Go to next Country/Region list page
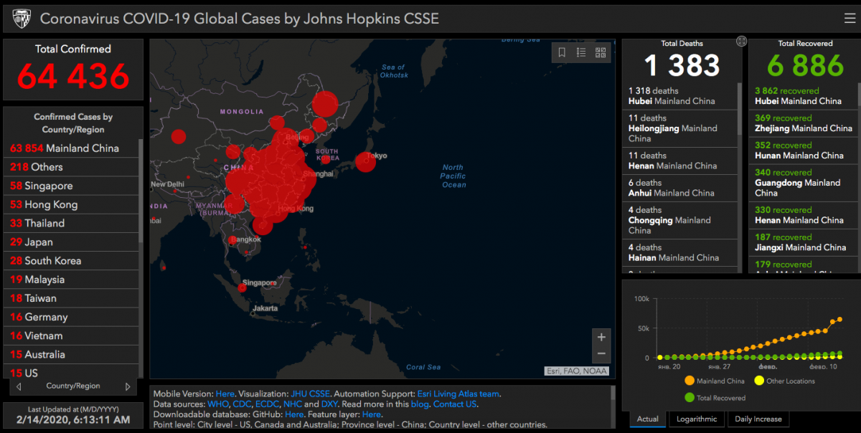Screen dimensions: 861x433 click(128, 386)
